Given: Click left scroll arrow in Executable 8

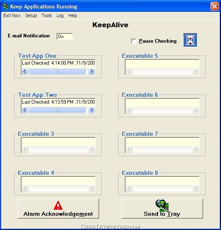Looking at the screenshot, I should pyautogui.click(x=129, y=188).
